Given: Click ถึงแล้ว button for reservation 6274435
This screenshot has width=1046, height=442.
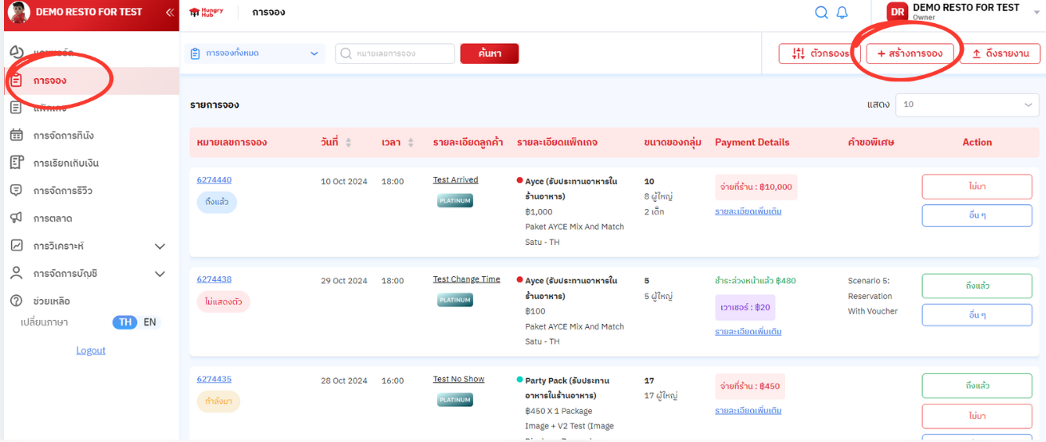Looking at the screenshot, I should (977, 385).
